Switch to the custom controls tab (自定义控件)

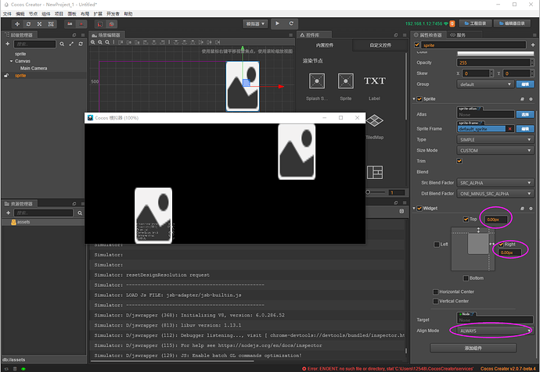point(380,45)
